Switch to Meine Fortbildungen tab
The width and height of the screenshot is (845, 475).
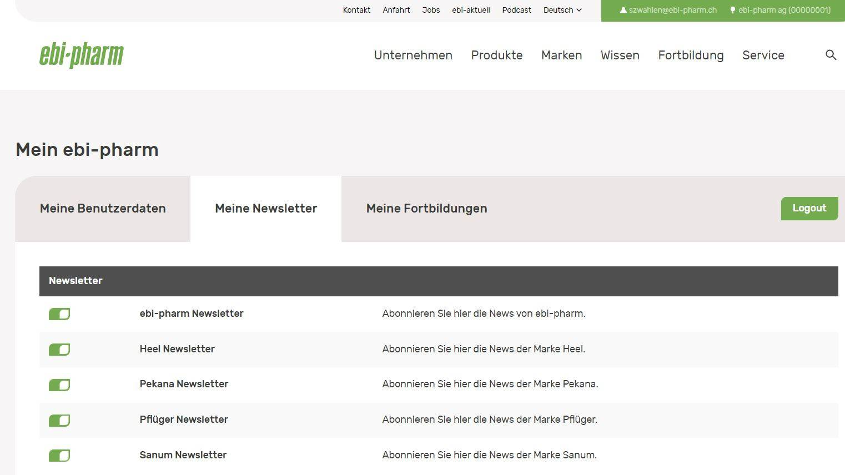point(426,209)
